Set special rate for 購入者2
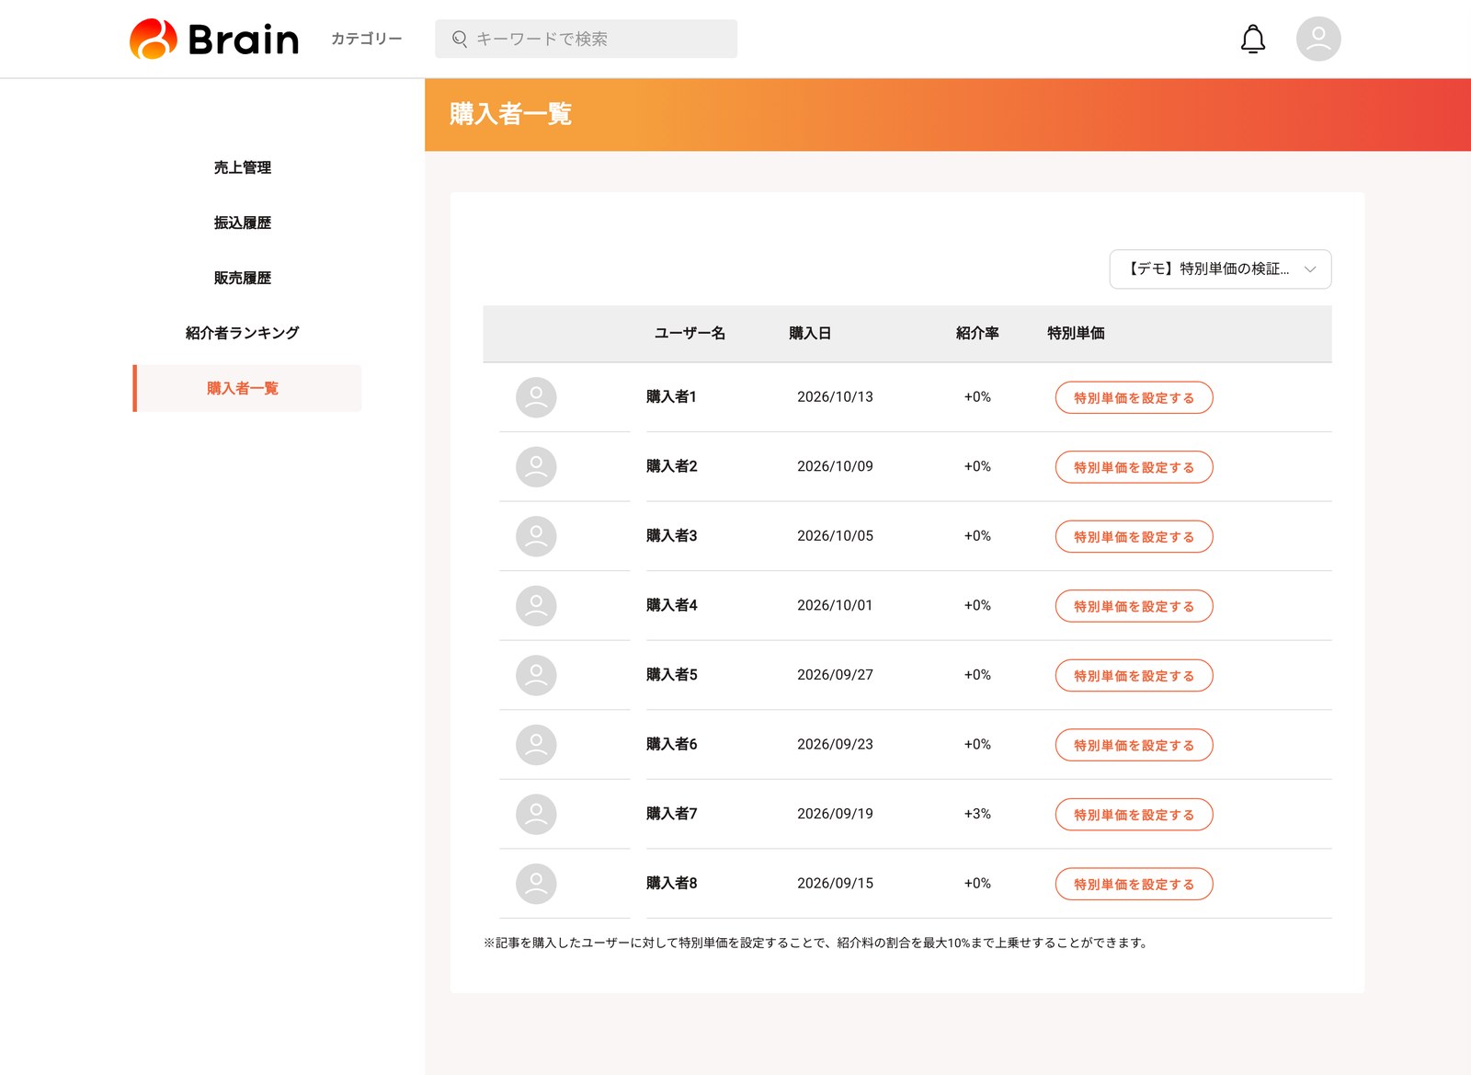Image resolution: width=1471 pixels, height=1075 pixels. click(x=1134, y=467)
